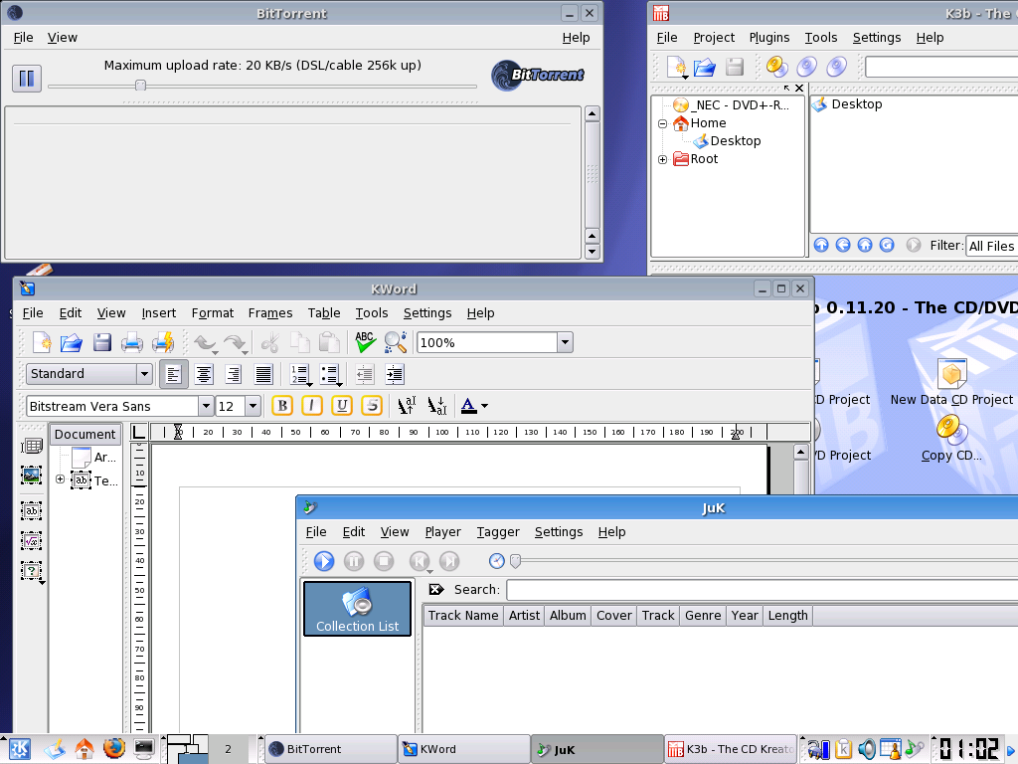
Task: Skip to next track in JuK
Action: [x=449, y=561]
